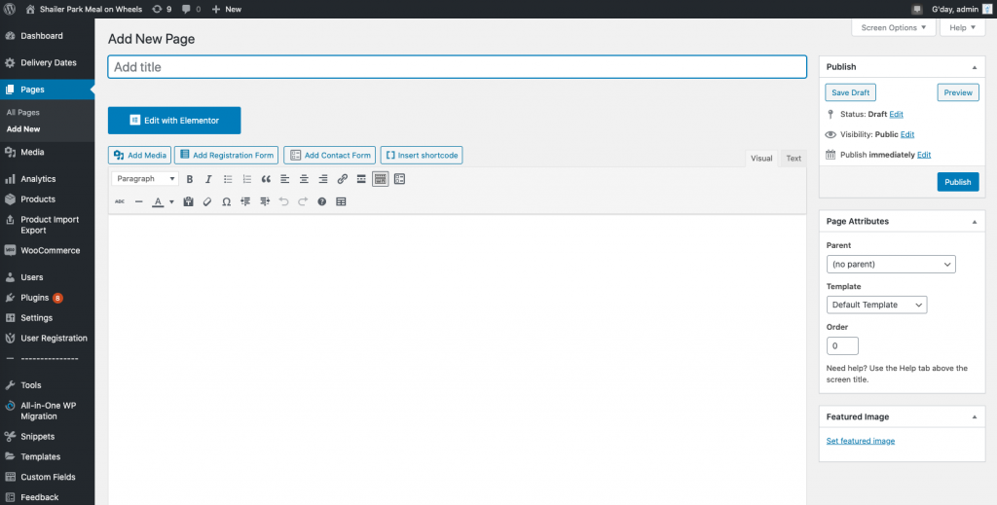Insert a table from the toolbar

(x=341, y=202)
